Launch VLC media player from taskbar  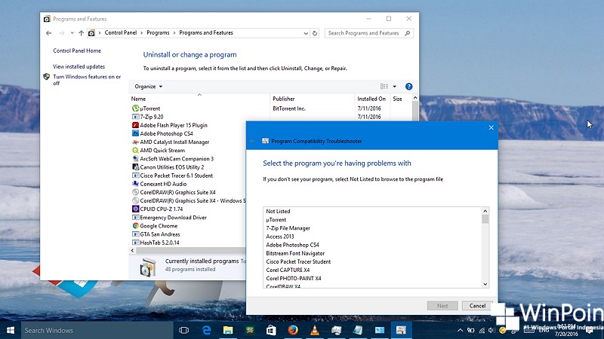point(316,330)
